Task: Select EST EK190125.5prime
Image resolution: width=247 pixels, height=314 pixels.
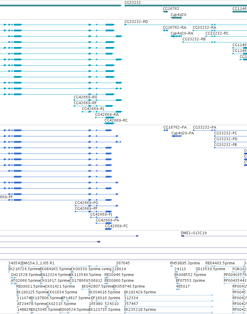Action: point(32,292)
